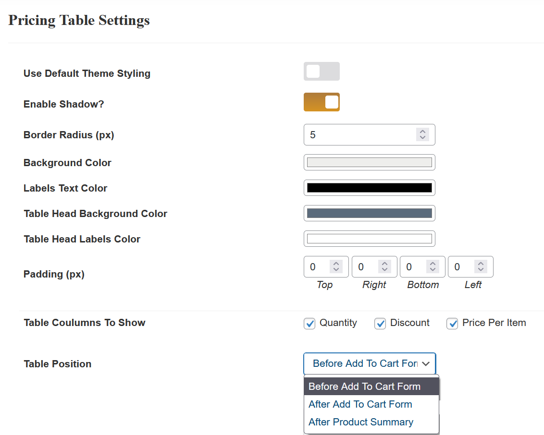Uncheck the Quantity column checkbox
Screen dimensions: 544x435
(309, 324)
